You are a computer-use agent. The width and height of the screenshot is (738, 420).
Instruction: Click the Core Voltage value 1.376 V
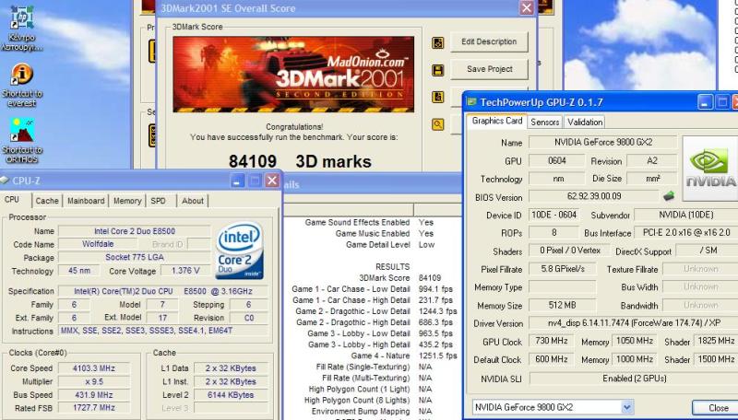pos(185,271)
